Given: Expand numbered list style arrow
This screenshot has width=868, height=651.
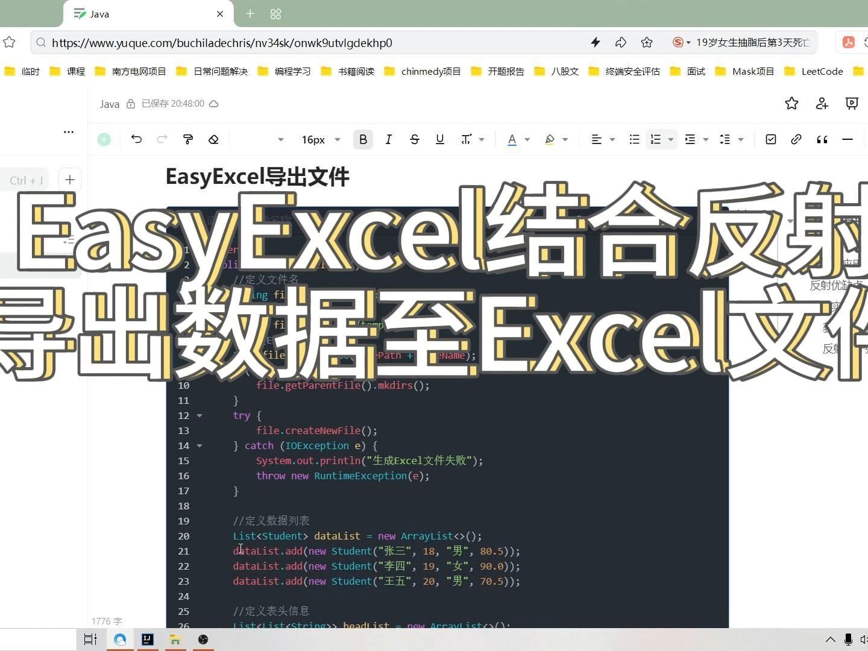Looking at the screenshot, I should tap(670, 139).
